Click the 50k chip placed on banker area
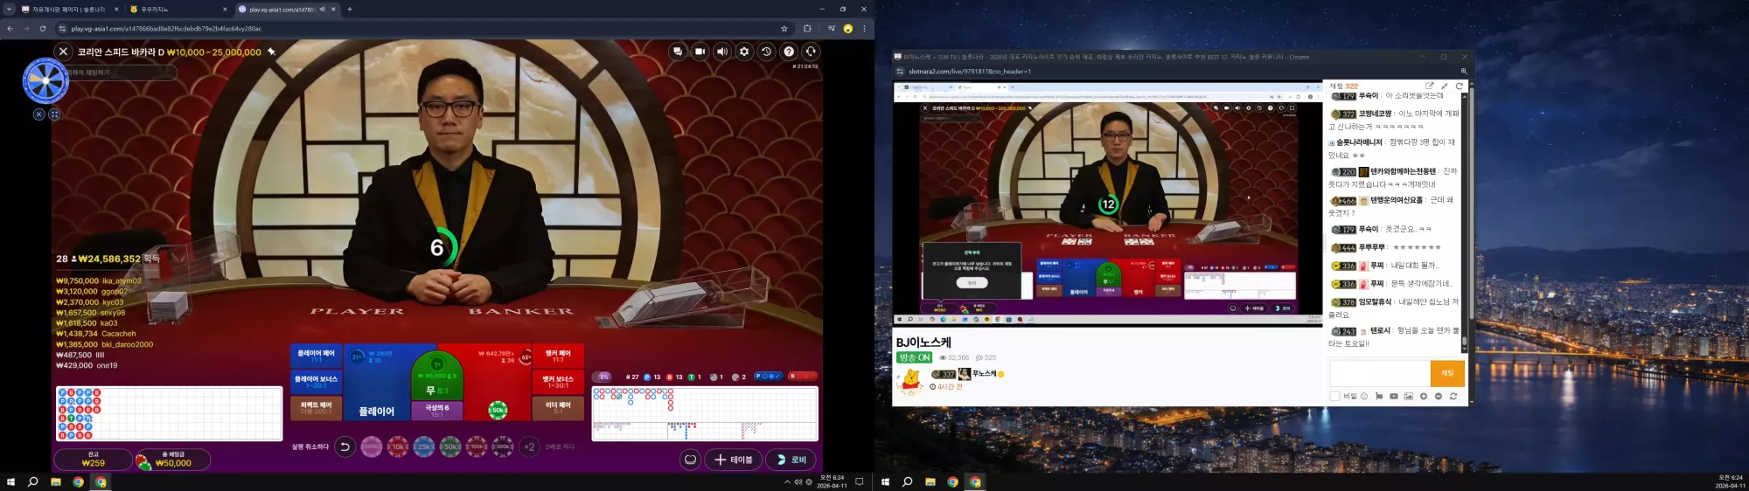Viewport: 1749px width, 491px height. 498,410
